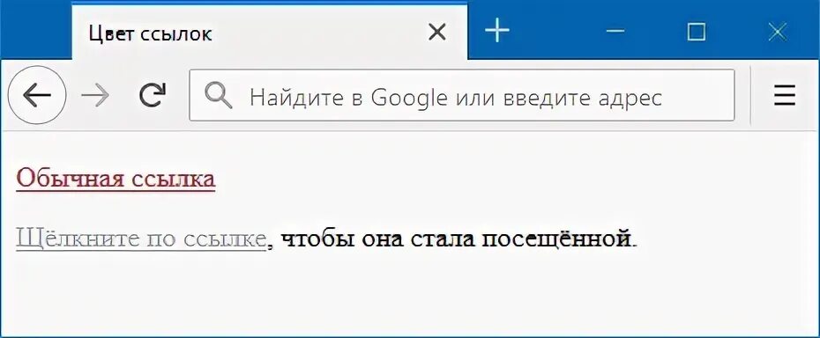Close the browser window
The height and width of the screenshot is (338, 820).
777,32
